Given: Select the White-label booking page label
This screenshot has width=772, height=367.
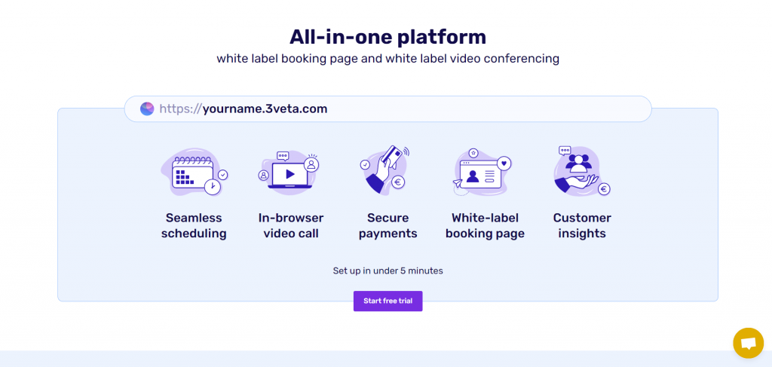Looking at the screenshot, I should 485,225.
